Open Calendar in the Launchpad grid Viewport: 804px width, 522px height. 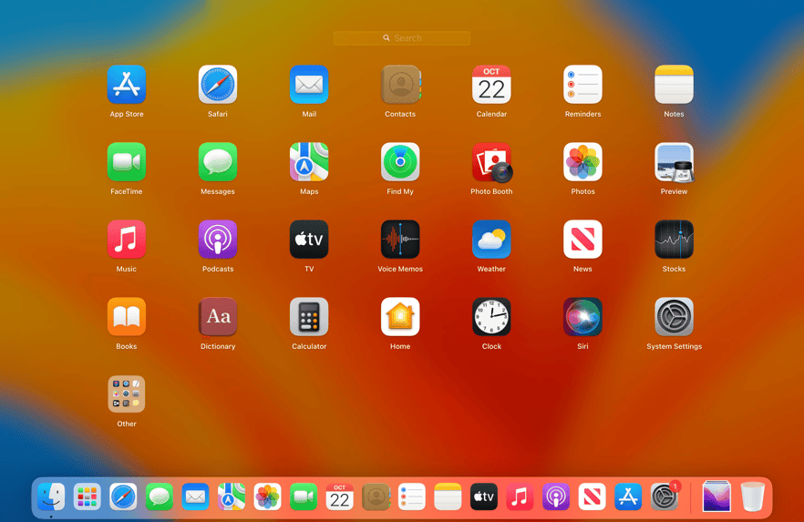click(x=491, y=84)
